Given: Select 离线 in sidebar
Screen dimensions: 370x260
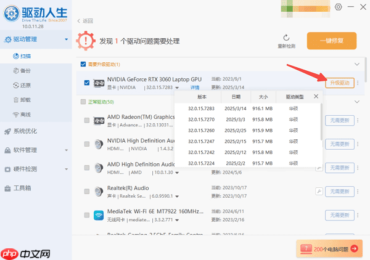Looking at the screenshot, I should [x=36, y=115].
